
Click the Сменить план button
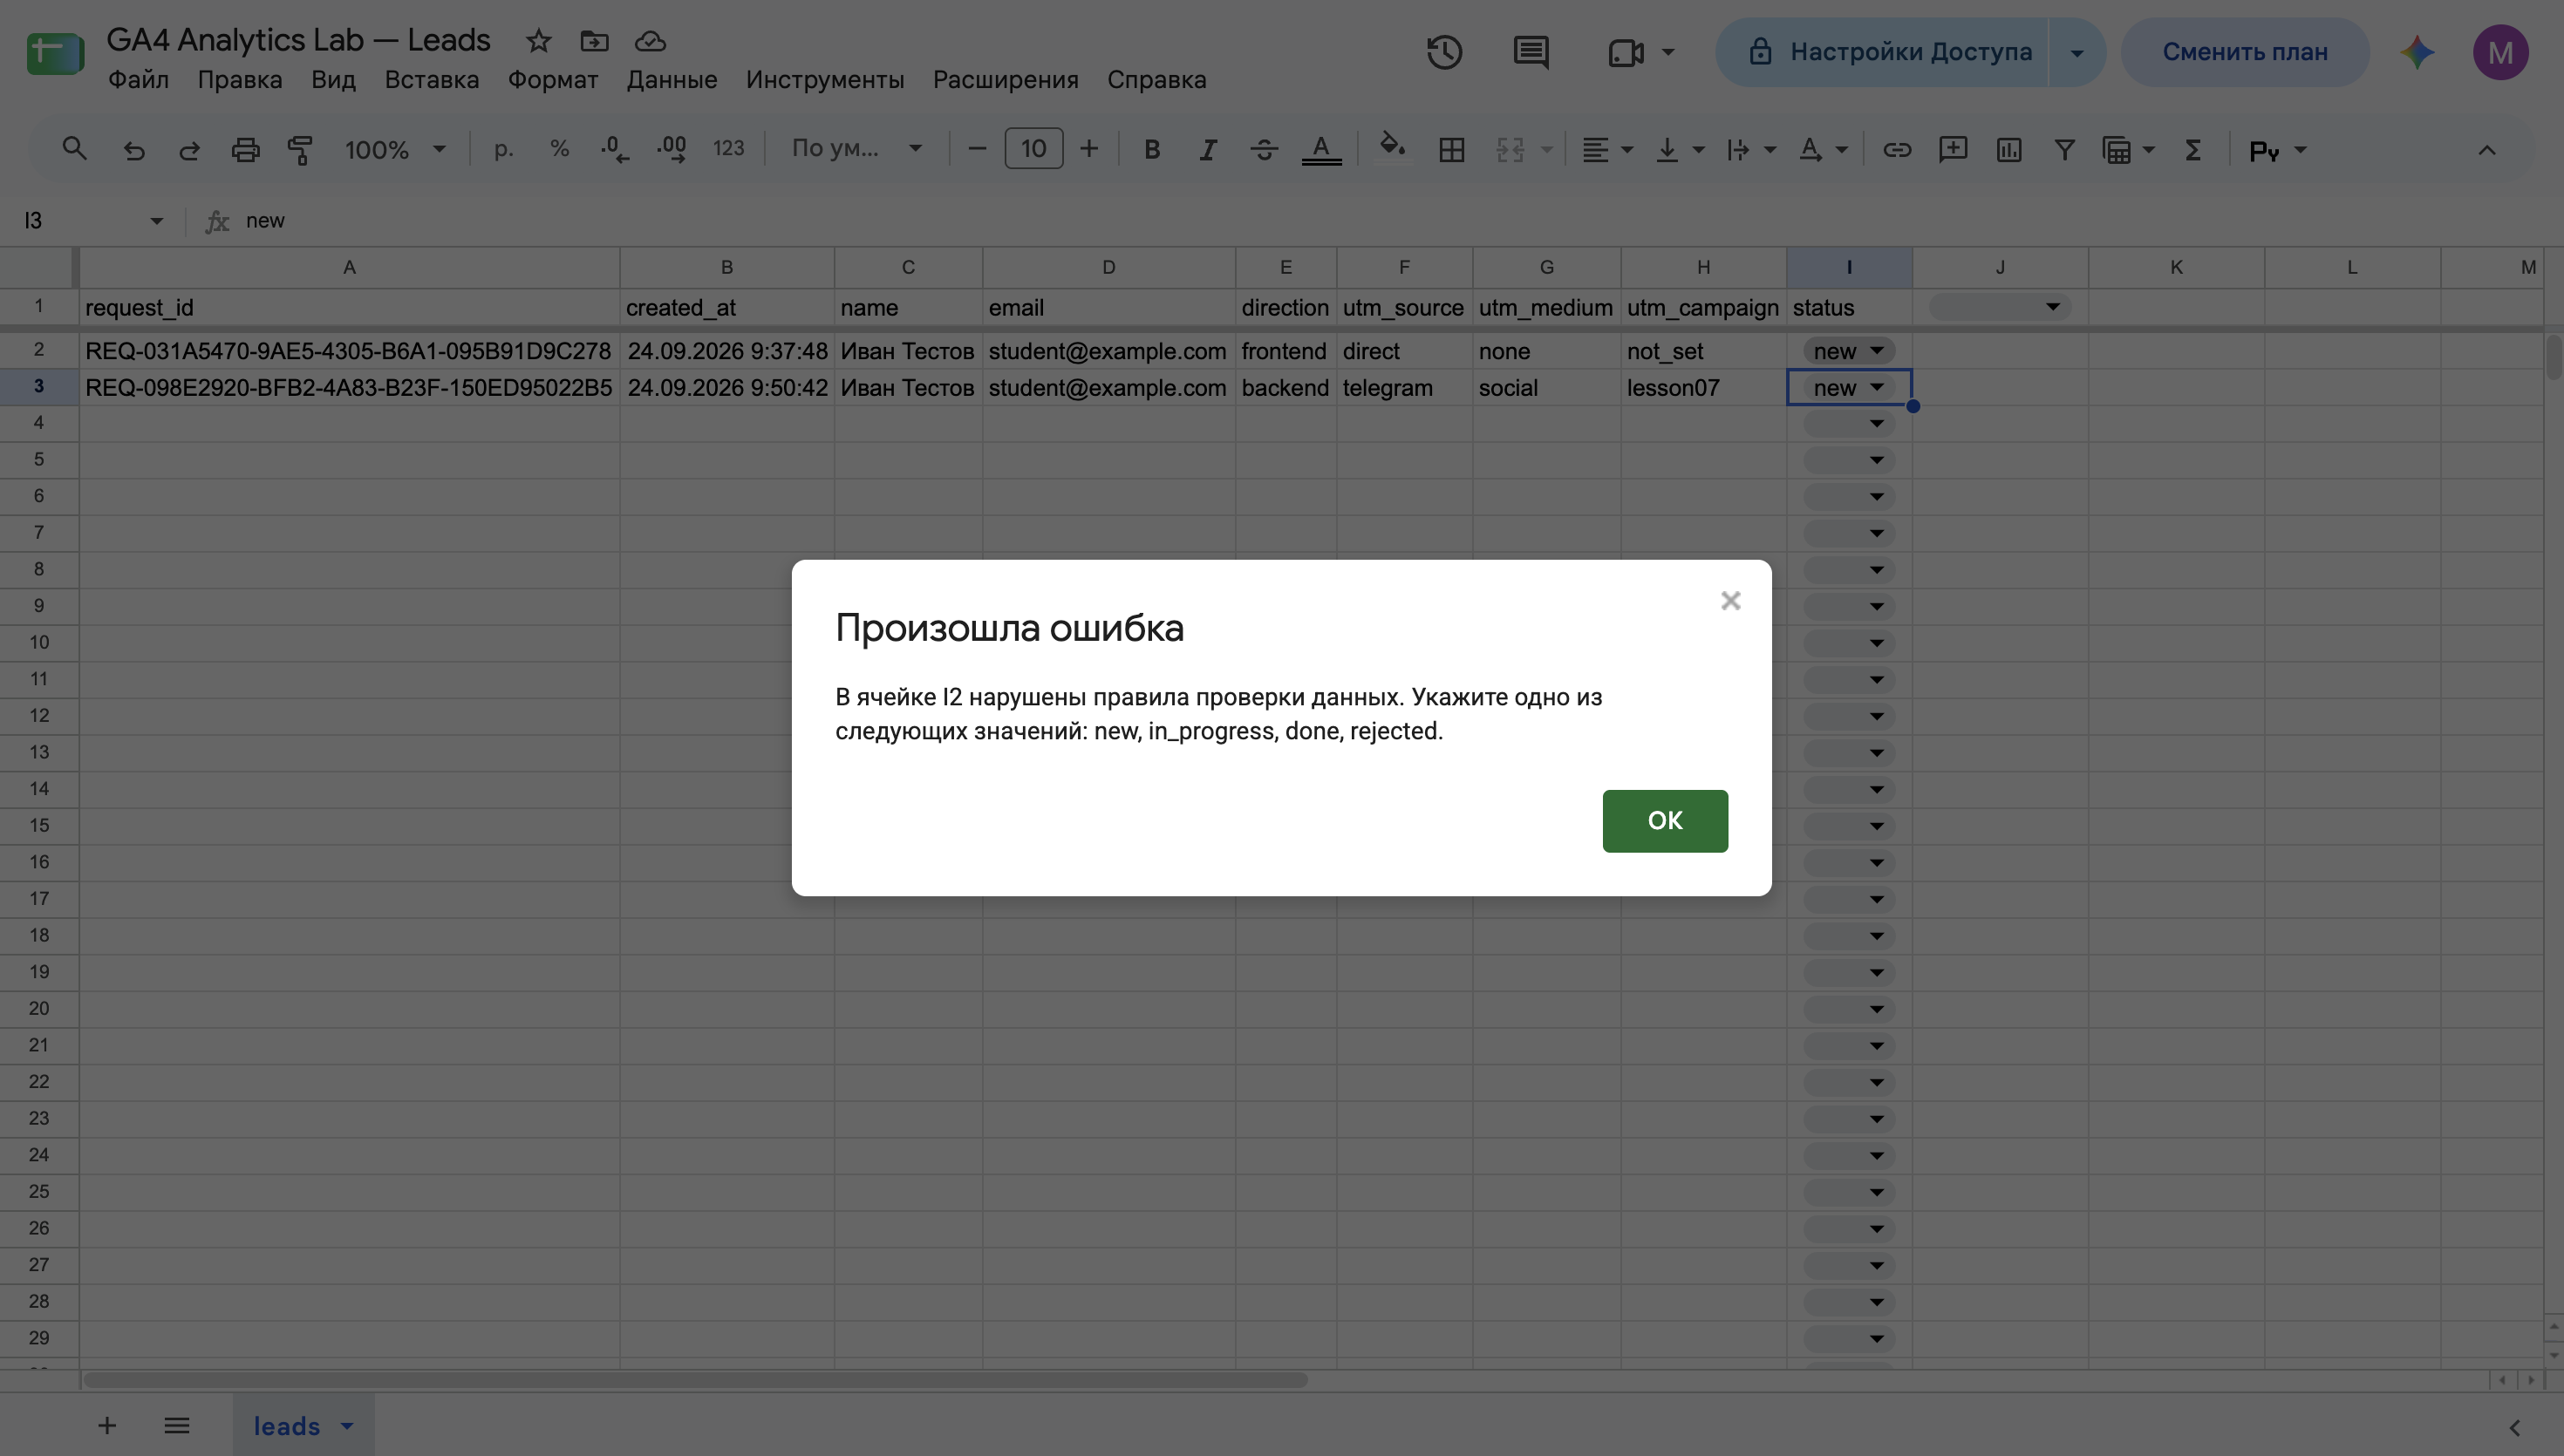tap(2245, 52)
